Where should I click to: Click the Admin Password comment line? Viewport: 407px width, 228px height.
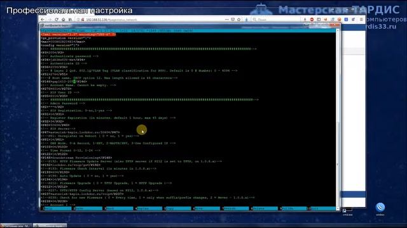63,103
